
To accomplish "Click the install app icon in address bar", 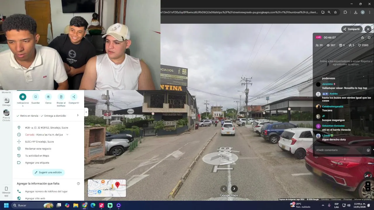I will 323,12.
